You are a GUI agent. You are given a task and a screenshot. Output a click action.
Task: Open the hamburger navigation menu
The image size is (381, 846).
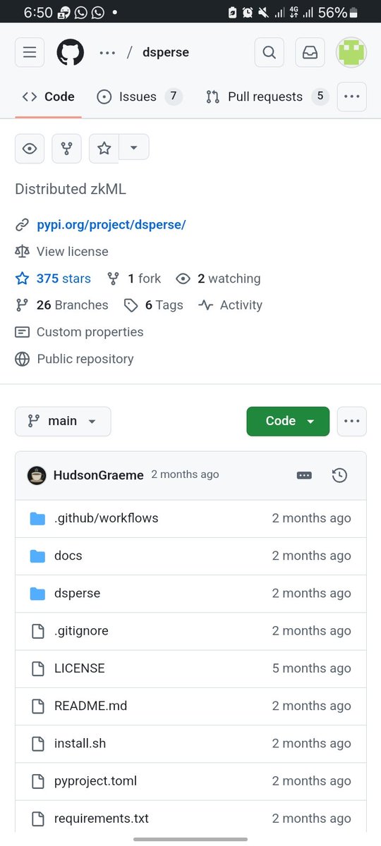[x=30, y=52]
